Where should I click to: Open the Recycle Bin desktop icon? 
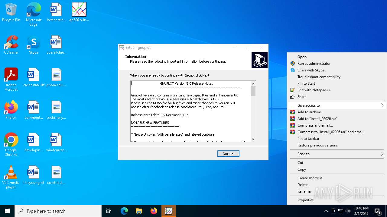(11, 12)
